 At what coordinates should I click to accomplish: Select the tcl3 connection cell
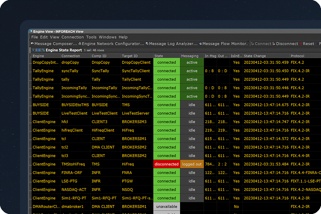point(75,156)
